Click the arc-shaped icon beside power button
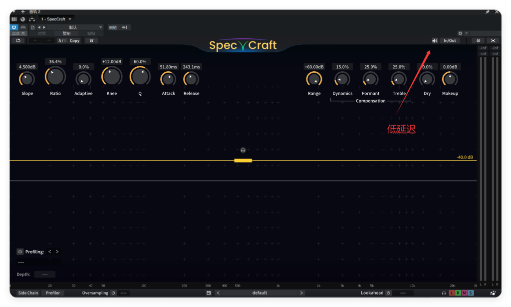The height and width of the screenshot is (307, 511). pos(23,27)
